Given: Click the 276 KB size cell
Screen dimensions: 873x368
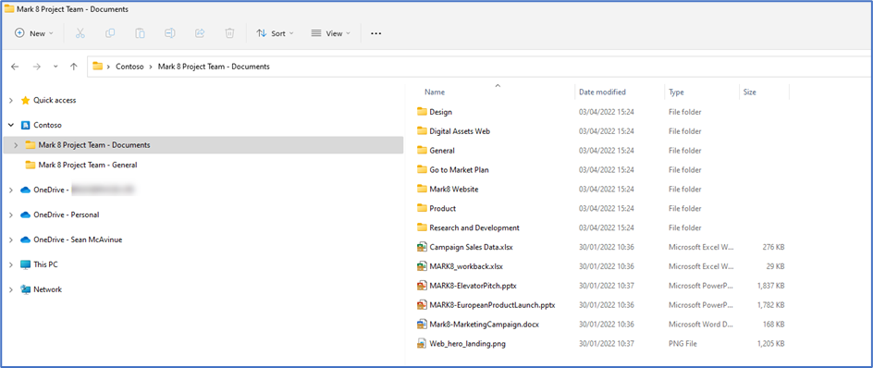Looking at the screenshot, I should point(774,247).
